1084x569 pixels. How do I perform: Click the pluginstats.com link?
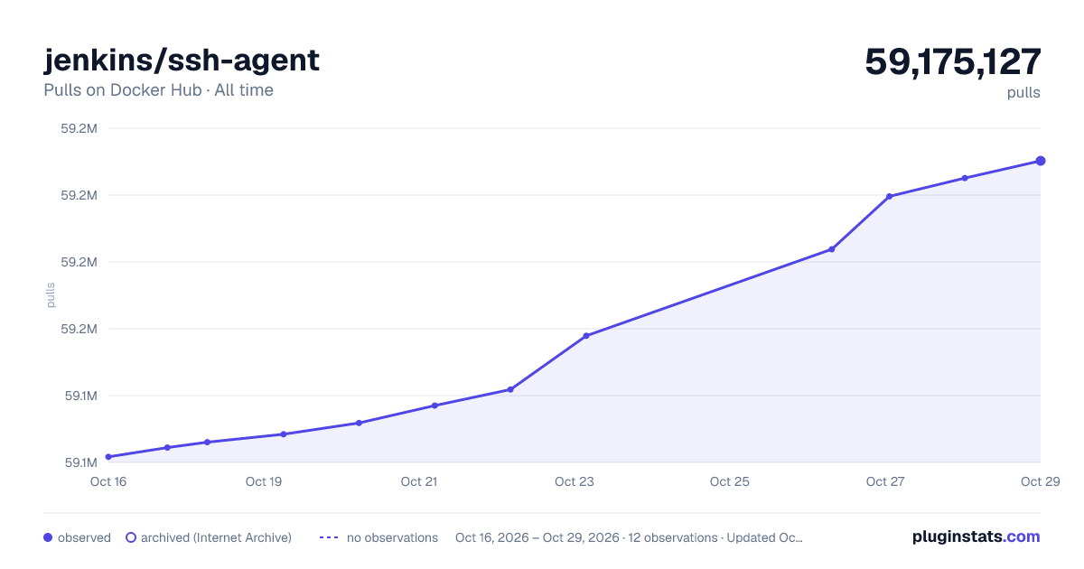(976, 536)
